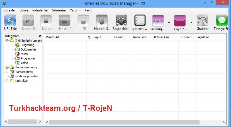Select the Kuyruklar category label

[21, 81]
